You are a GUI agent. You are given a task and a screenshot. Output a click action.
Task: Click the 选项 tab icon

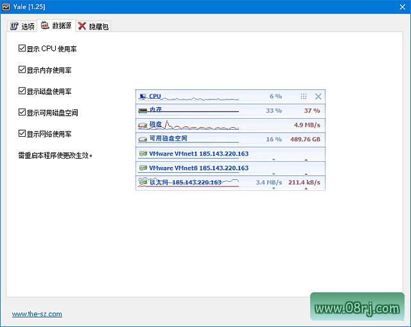pos(14,26)
